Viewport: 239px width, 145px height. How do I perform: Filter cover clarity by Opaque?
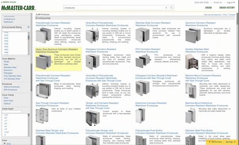tap(7, 103)
